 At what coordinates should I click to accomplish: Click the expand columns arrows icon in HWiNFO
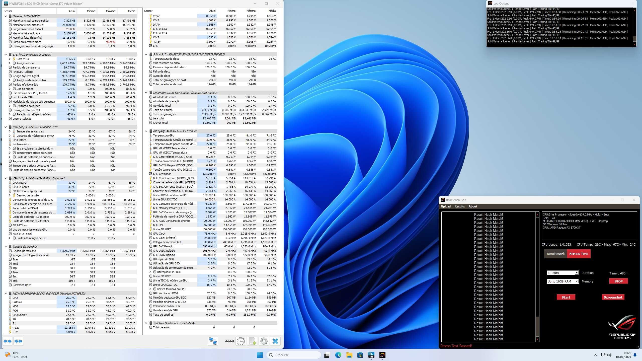(x=8, y=341)
